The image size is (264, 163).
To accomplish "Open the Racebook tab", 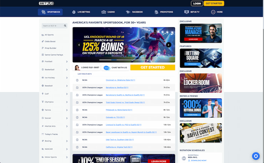I will (x=134, y=12).
